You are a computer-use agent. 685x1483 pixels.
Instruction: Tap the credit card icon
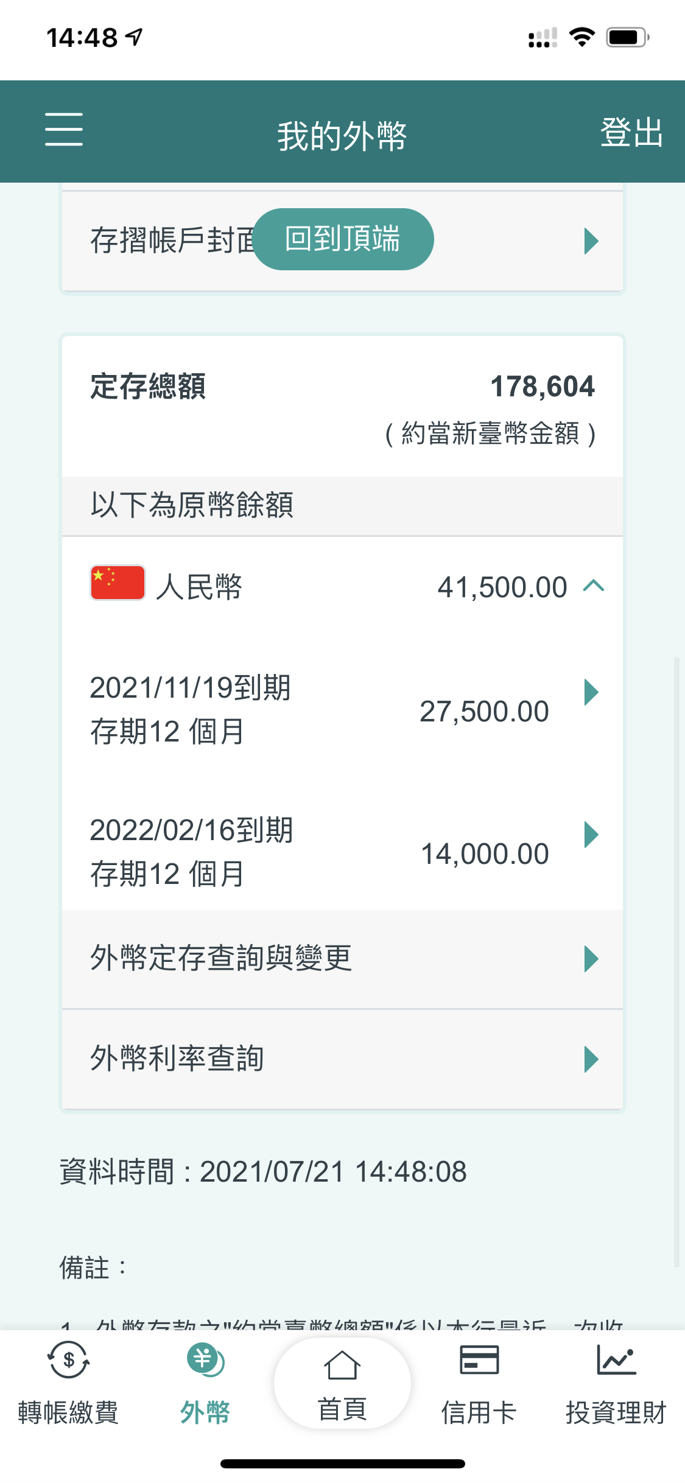479,1359
